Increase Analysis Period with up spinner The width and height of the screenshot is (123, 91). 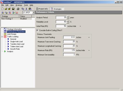pos(68,17)
